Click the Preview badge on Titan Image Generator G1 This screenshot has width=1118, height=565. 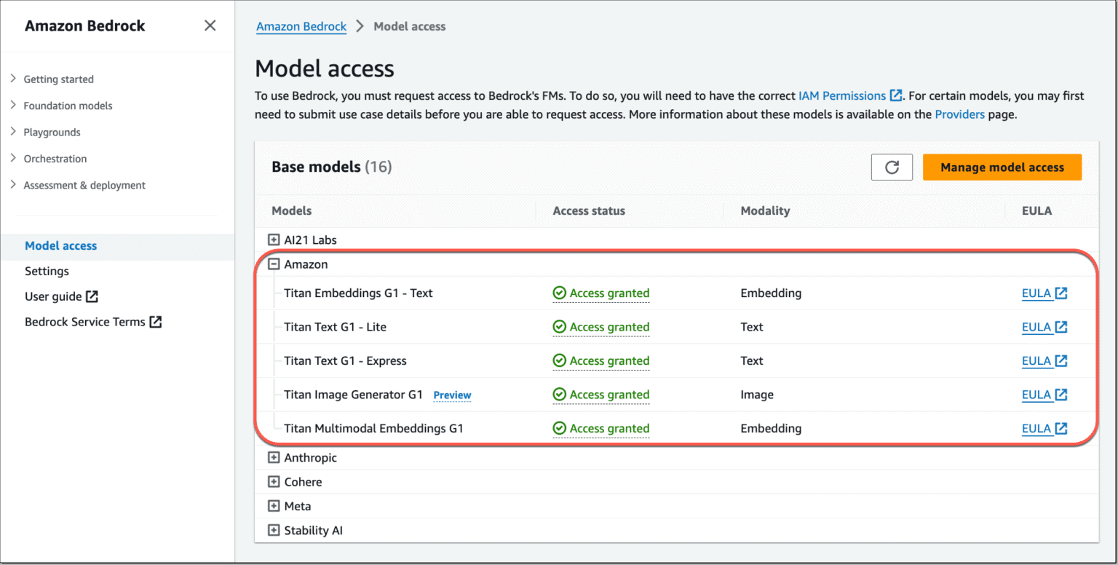pos(452,395)
